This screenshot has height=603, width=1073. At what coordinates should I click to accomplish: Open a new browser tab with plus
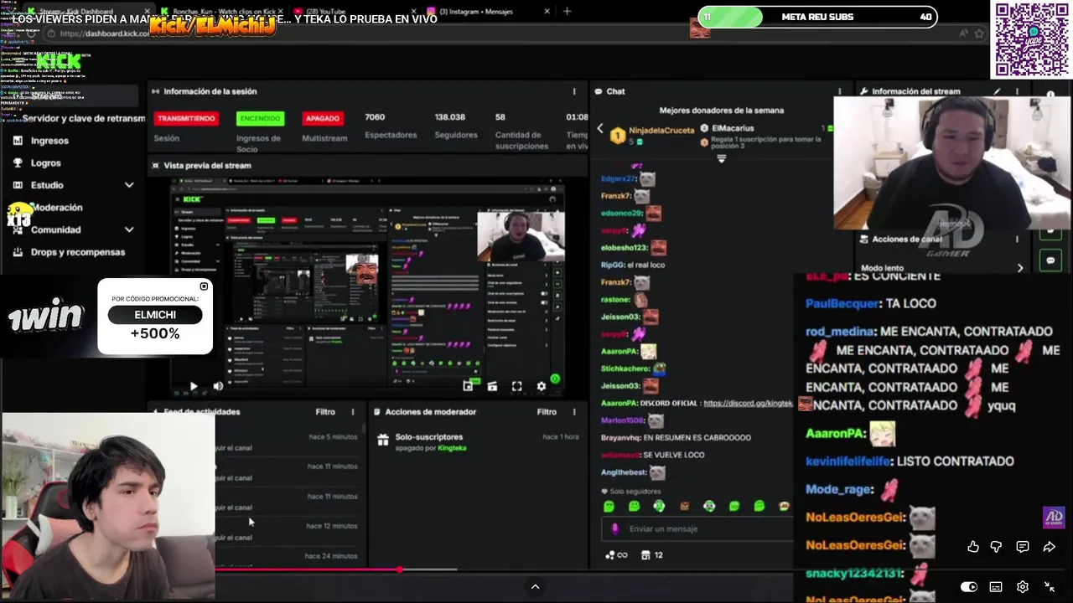point(567,12)
